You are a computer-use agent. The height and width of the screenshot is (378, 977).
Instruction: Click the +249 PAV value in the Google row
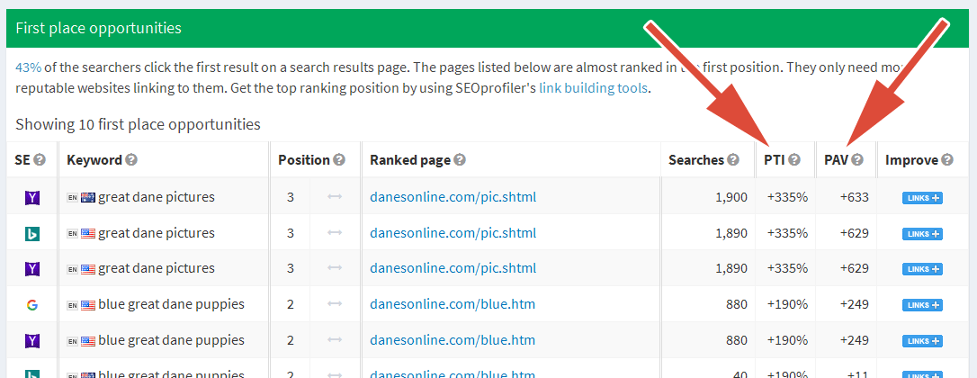point(855,305)
